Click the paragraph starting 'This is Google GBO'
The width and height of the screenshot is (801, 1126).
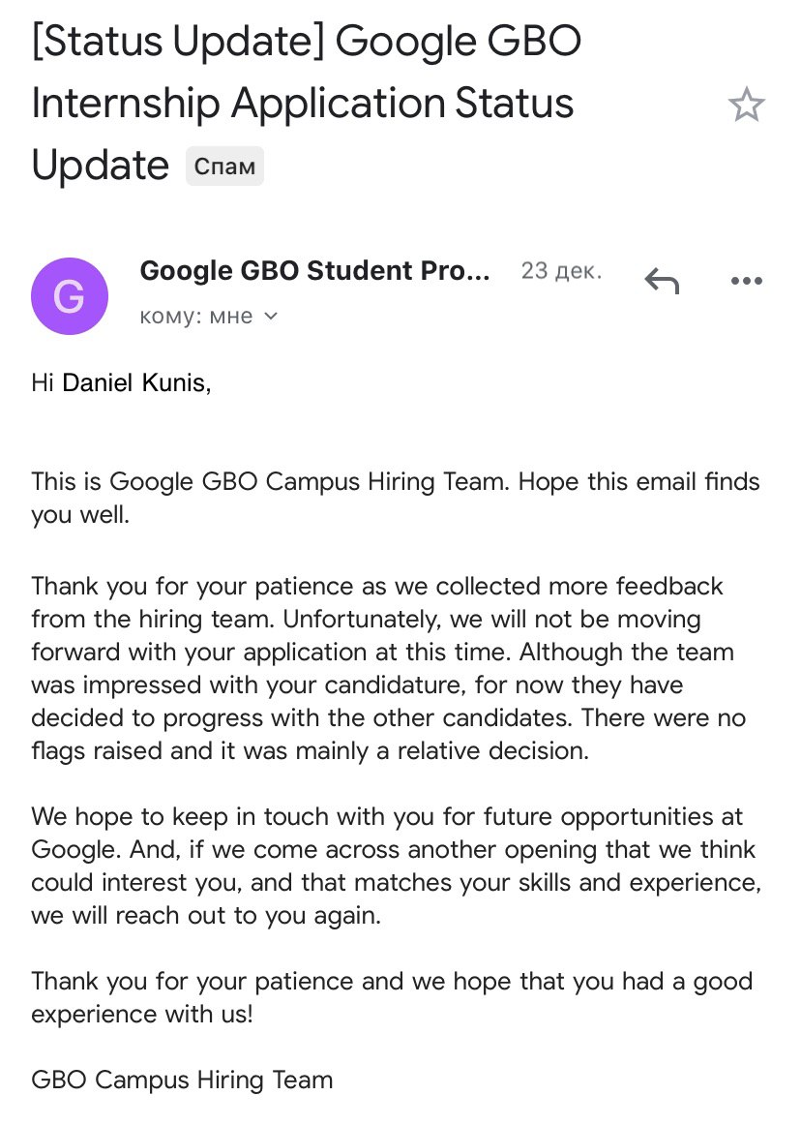396,498
